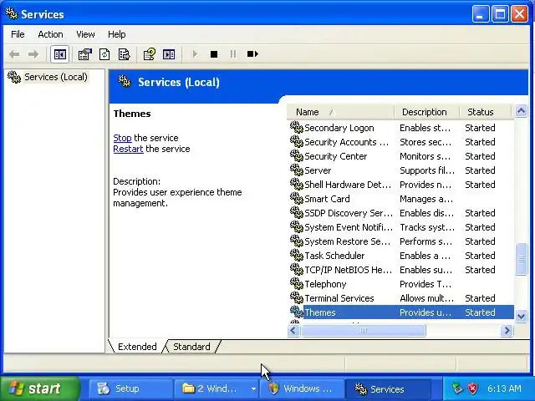
Task: Switch to the Extended tab
Action: 137,347
